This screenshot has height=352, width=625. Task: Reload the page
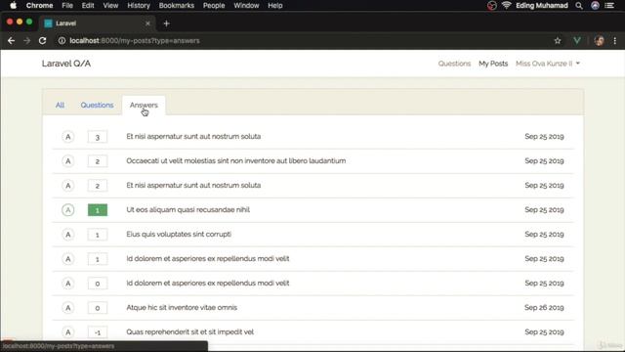coord(42,41)
